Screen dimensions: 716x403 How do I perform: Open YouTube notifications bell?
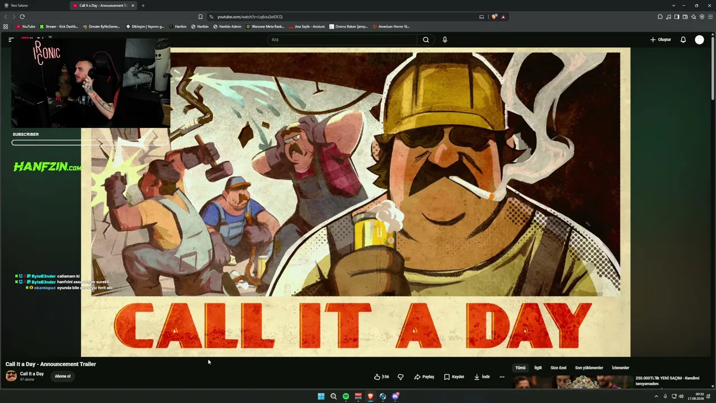[x=683, y=40]
